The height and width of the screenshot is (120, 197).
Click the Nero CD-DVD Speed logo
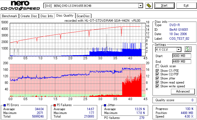pos(20,5)
